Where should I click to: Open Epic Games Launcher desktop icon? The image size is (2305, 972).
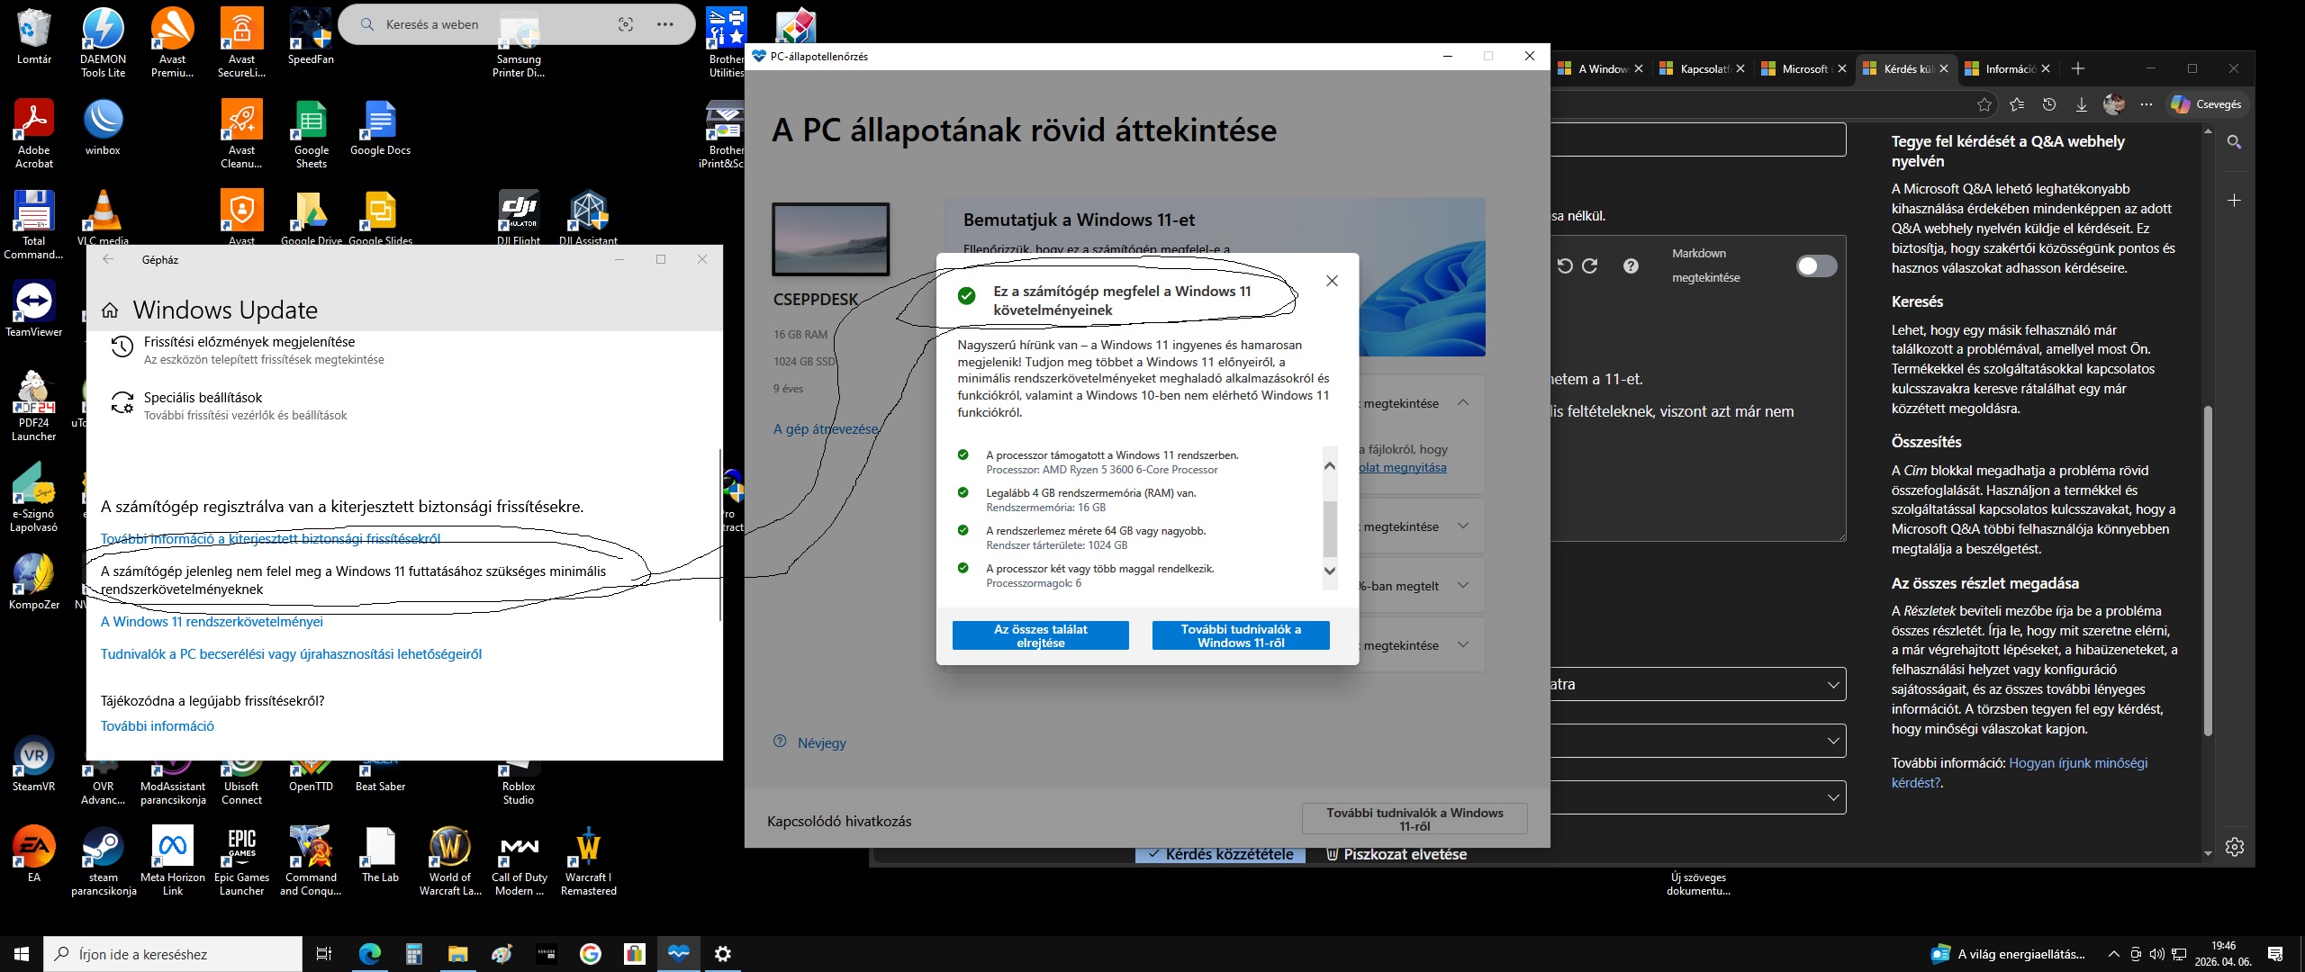[241, 861]
